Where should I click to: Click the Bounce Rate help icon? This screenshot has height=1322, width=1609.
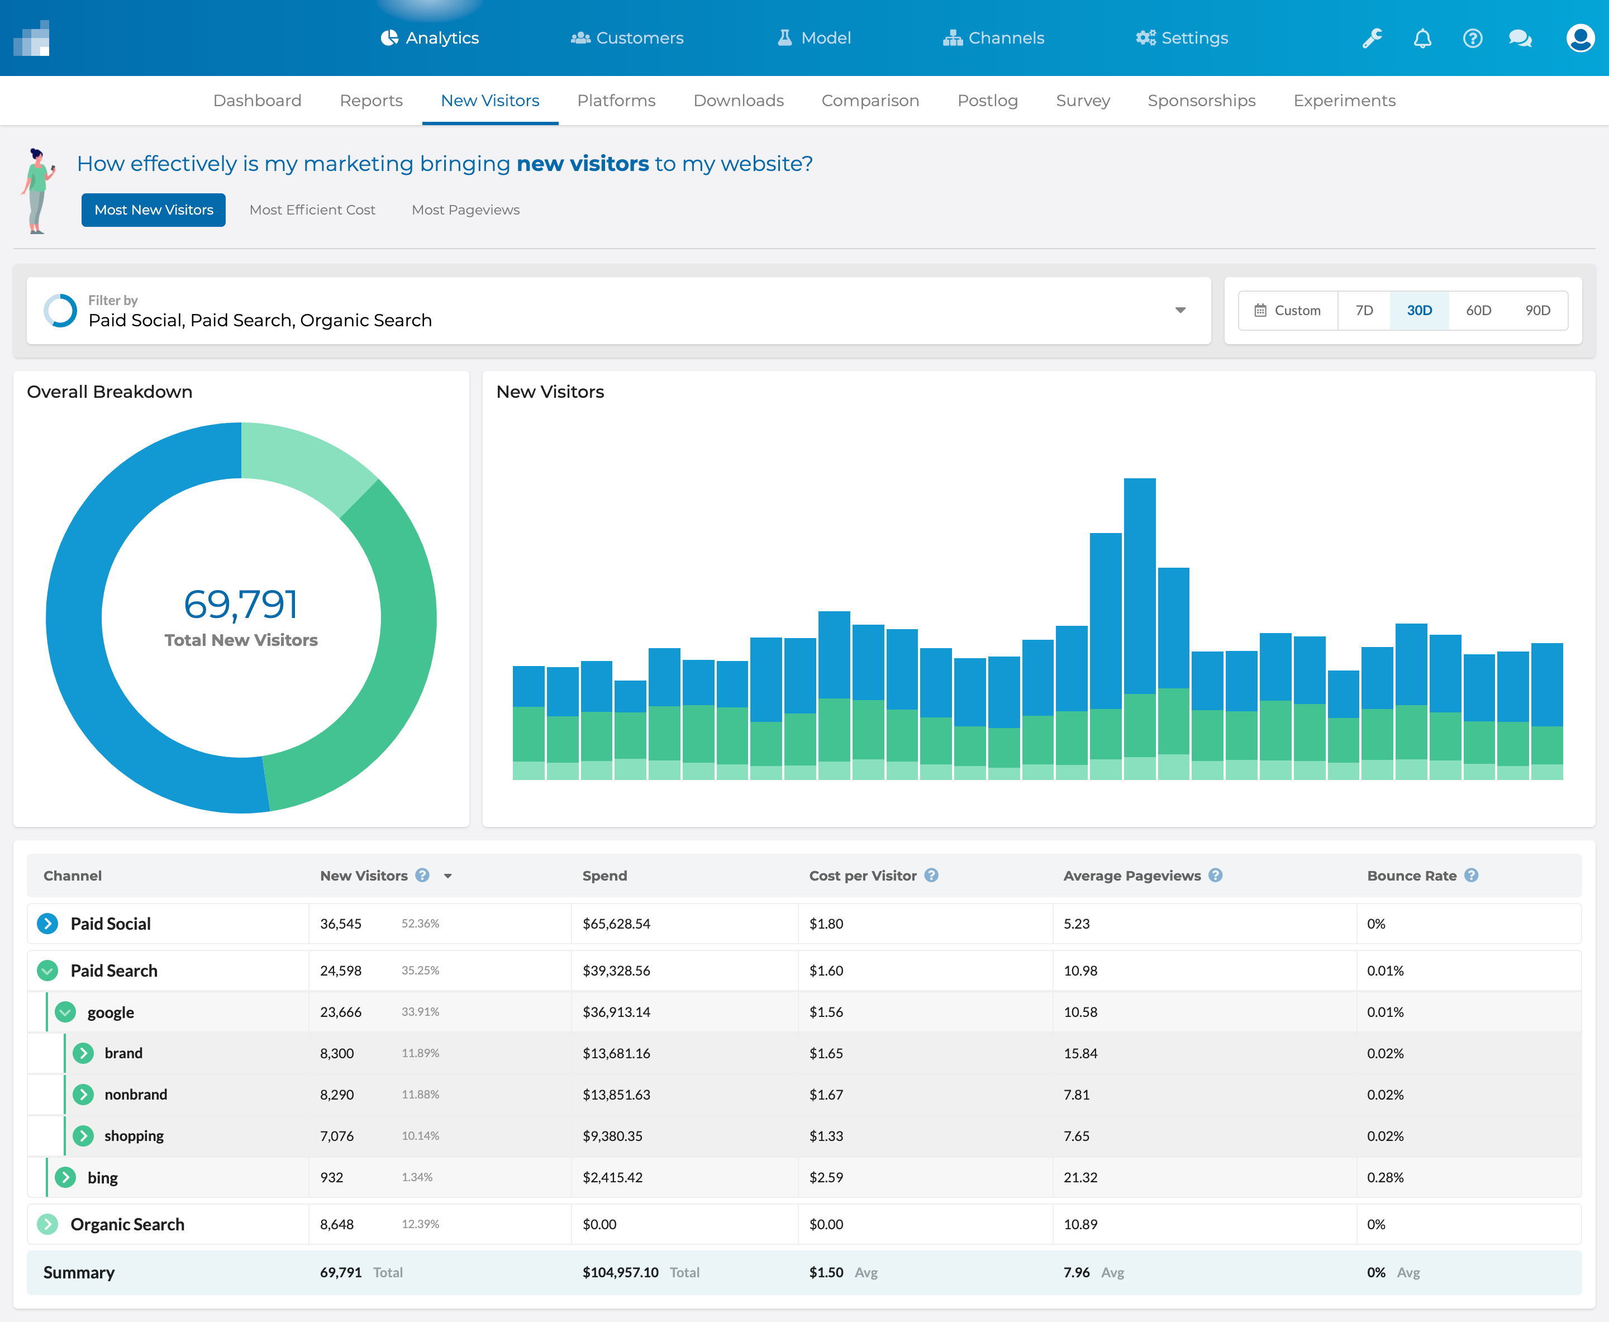(x=1471, y=875)
